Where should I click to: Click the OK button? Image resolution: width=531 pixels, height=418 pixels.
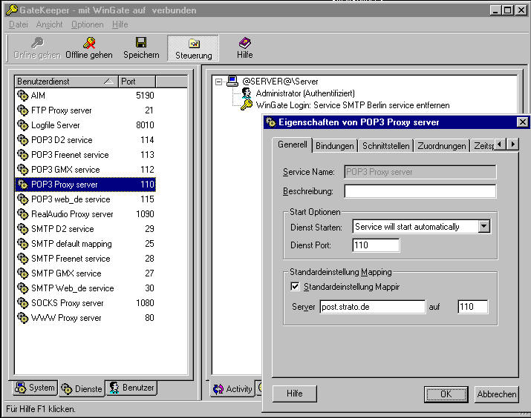[x=446, y=394]
